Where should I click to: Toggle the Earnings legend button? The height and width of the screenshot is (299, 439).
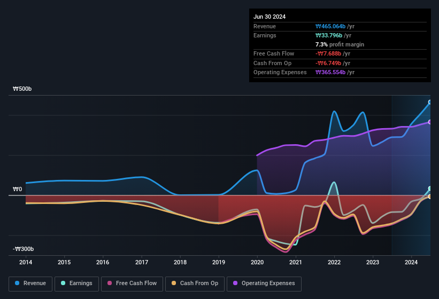coord(76,284)
